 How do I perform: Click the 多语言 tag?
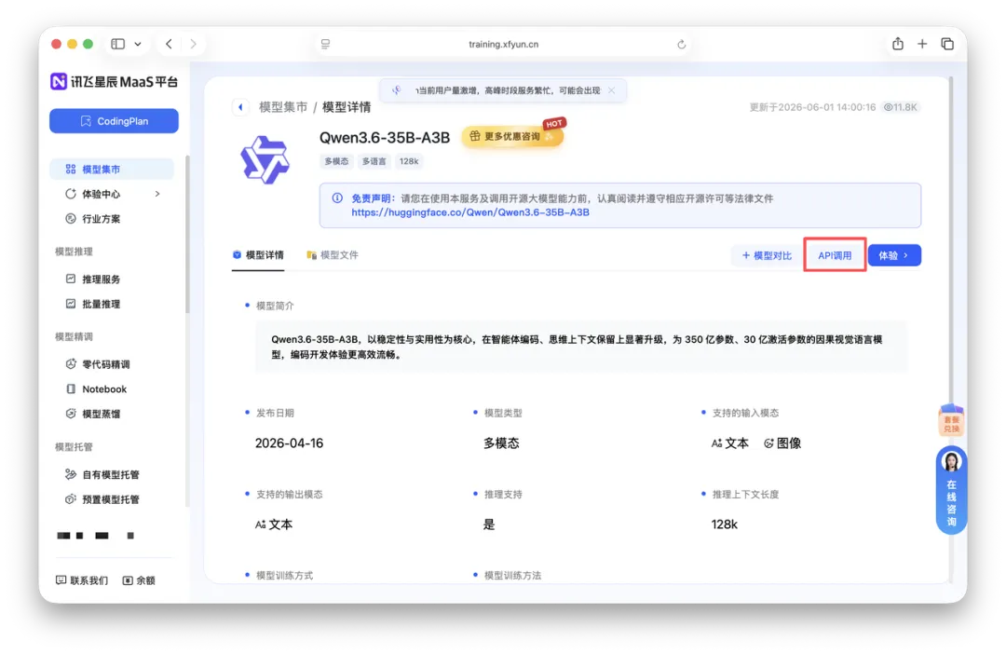coord(374,162)
